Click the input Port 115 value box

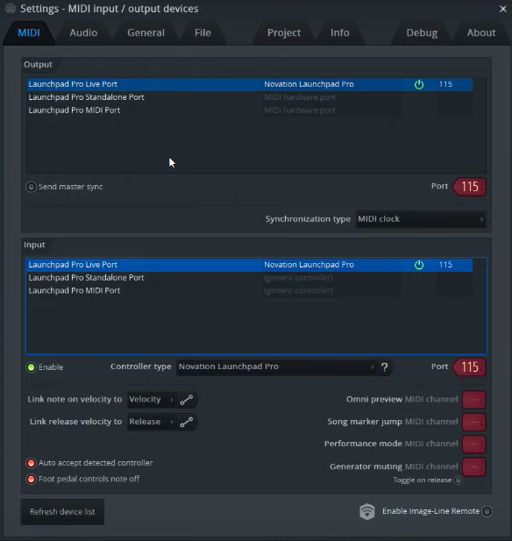[470, 367]
